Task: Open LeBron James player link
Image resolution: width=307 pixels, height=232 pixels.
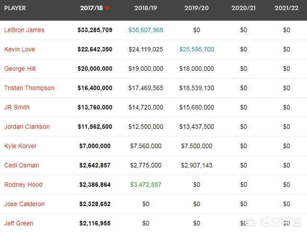Action: pos(24,30)
